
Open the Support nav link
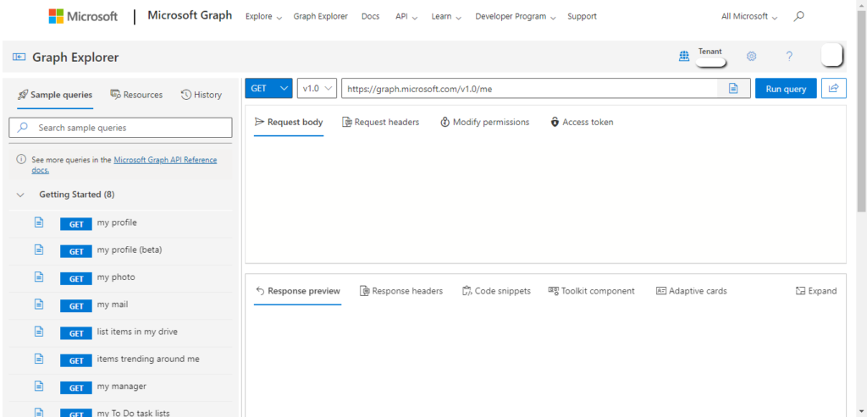coord(582,17)
